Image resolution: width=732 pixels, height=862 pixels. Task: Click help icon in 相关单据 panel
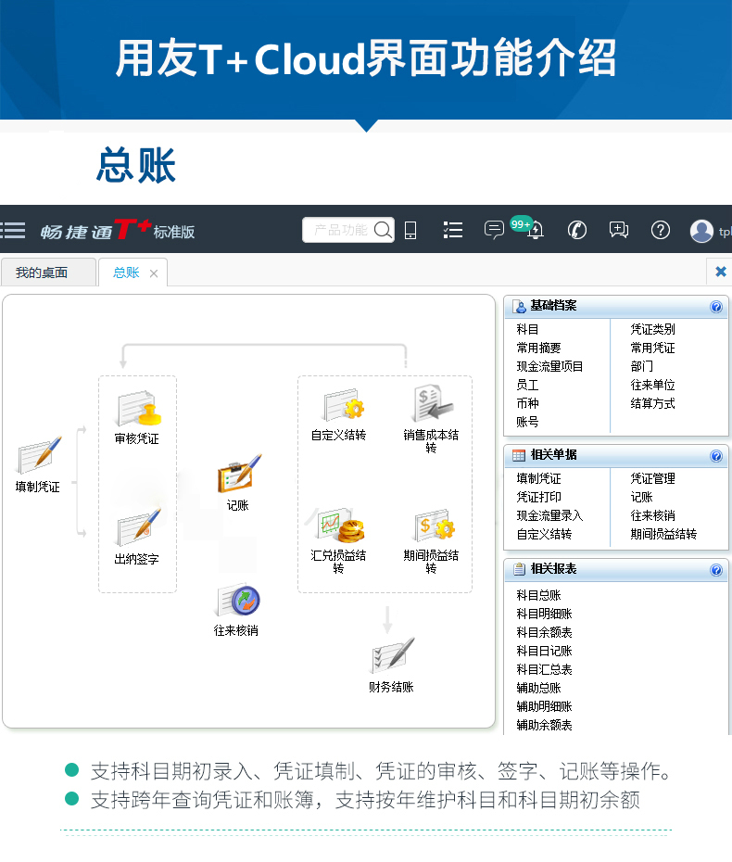[x=716, y=456]
